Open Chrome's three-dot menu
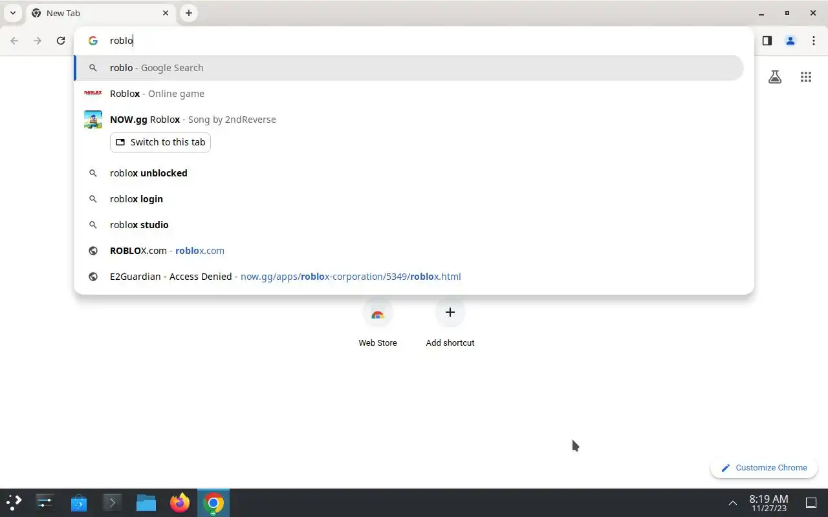This screenshot has width=828, height=517. tap(814, 41)
